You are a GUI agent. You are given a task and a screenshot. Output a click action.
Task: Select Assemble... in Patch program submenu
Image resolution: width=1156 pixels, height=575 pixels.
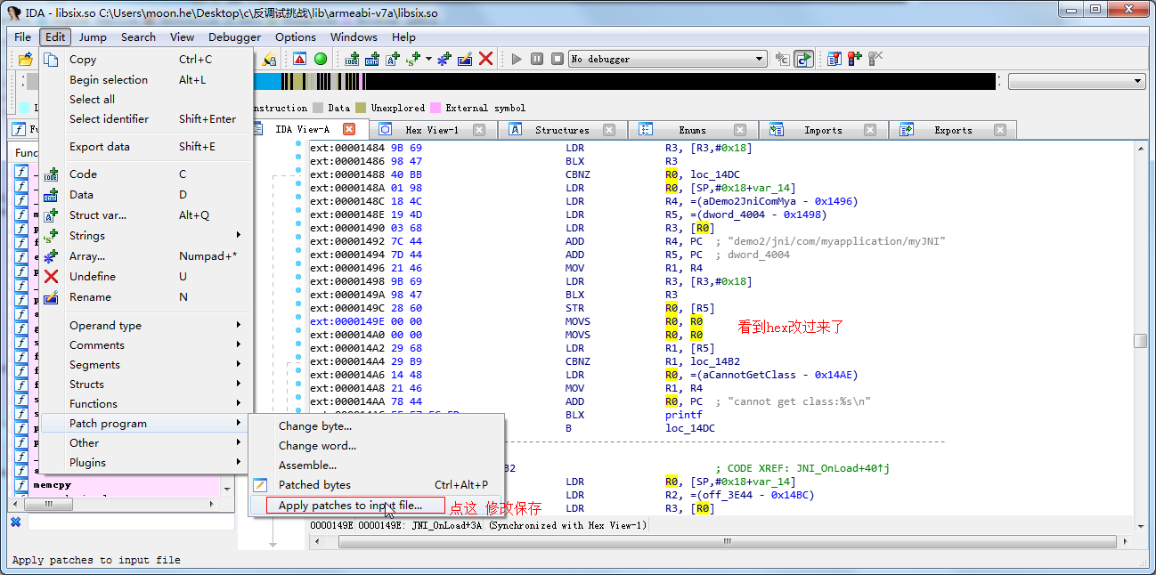click(376, 465)
